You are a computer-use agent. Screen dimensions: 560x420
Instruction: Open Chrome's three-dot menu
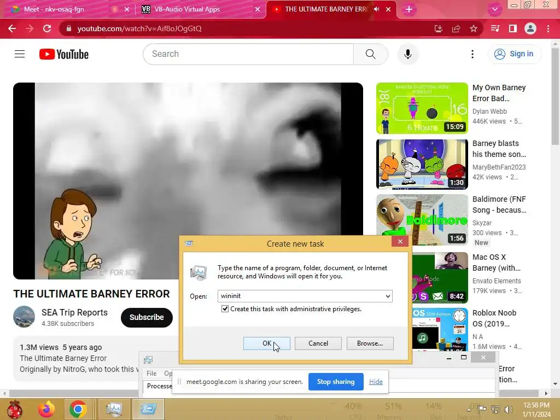point(548,28)
